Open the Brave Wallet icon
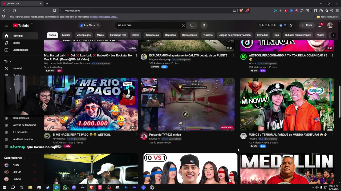 pyautogui.click(x=321, y=11)
